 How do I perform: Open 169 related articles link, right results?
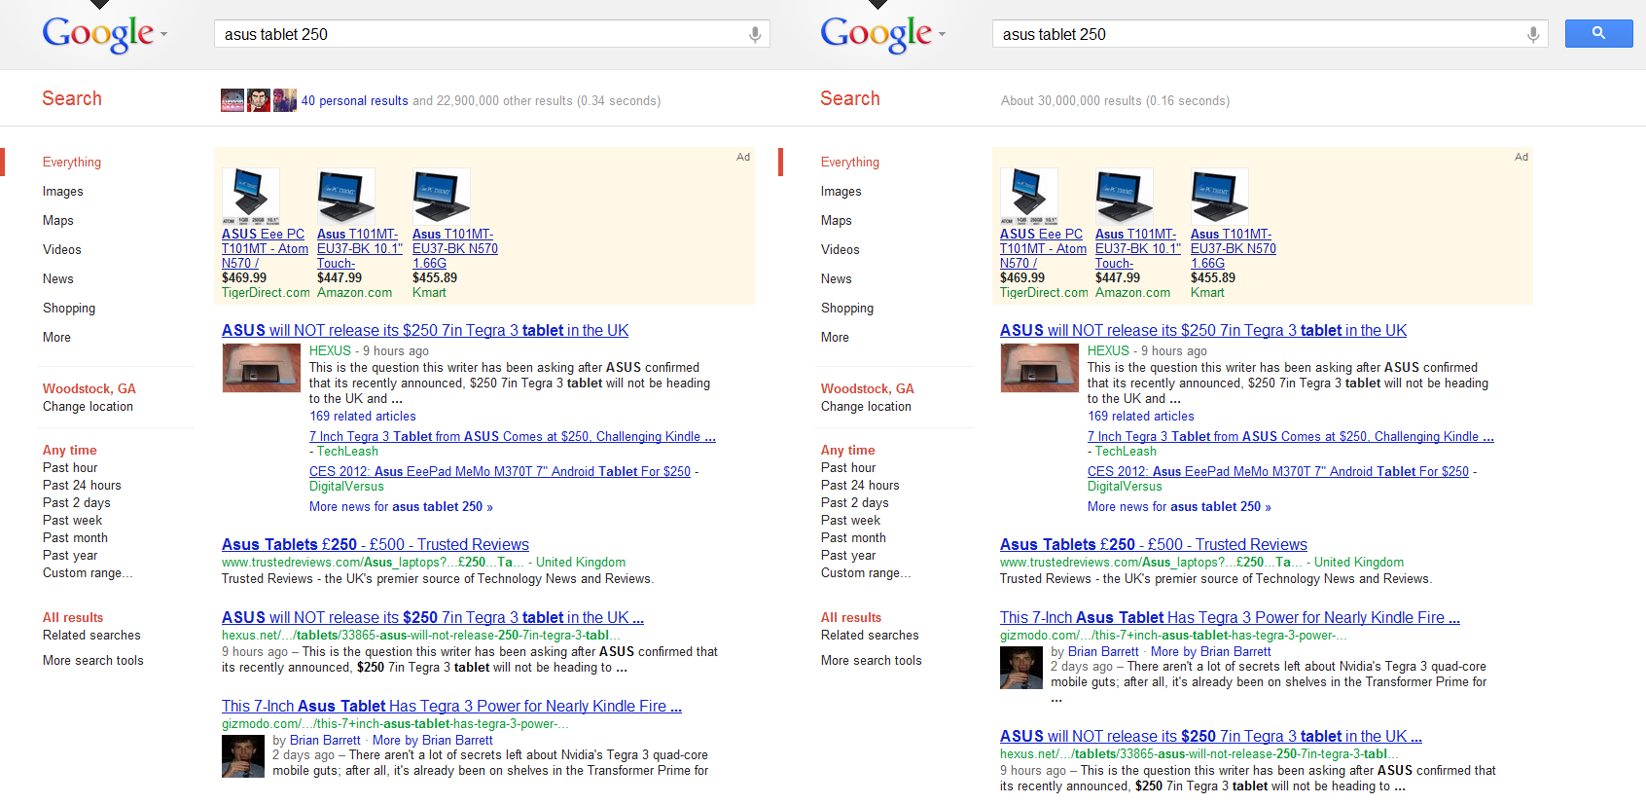(1141, 417)
